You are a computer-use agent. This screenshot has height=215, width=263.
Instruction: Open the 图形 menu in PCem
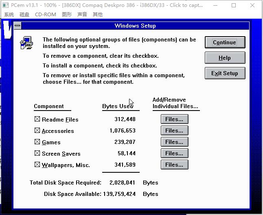pyautogui.click(x=67, y=15)
